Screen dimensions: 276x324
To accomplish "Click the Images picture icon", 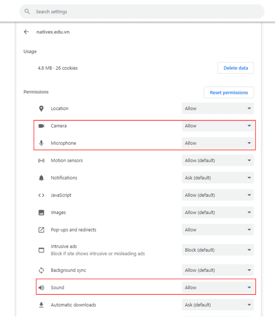I will click(x=42, y=212).
